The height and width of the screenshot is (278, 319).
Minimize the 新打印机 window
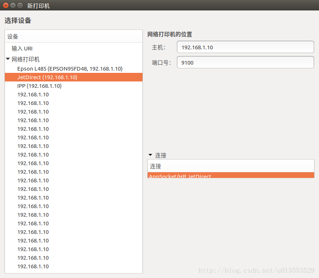tap(13, 6)
